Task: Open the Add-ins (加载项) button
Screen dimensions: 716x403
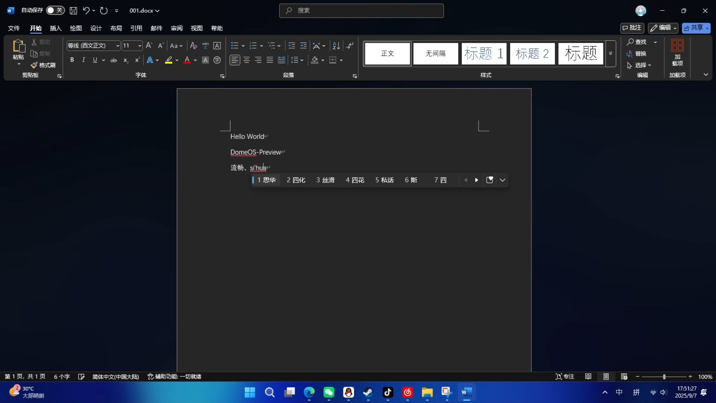Action: point(677,53)
